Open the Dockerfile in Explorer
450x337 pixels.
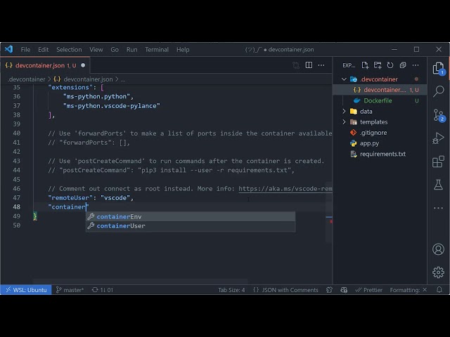tap(380, 100)
